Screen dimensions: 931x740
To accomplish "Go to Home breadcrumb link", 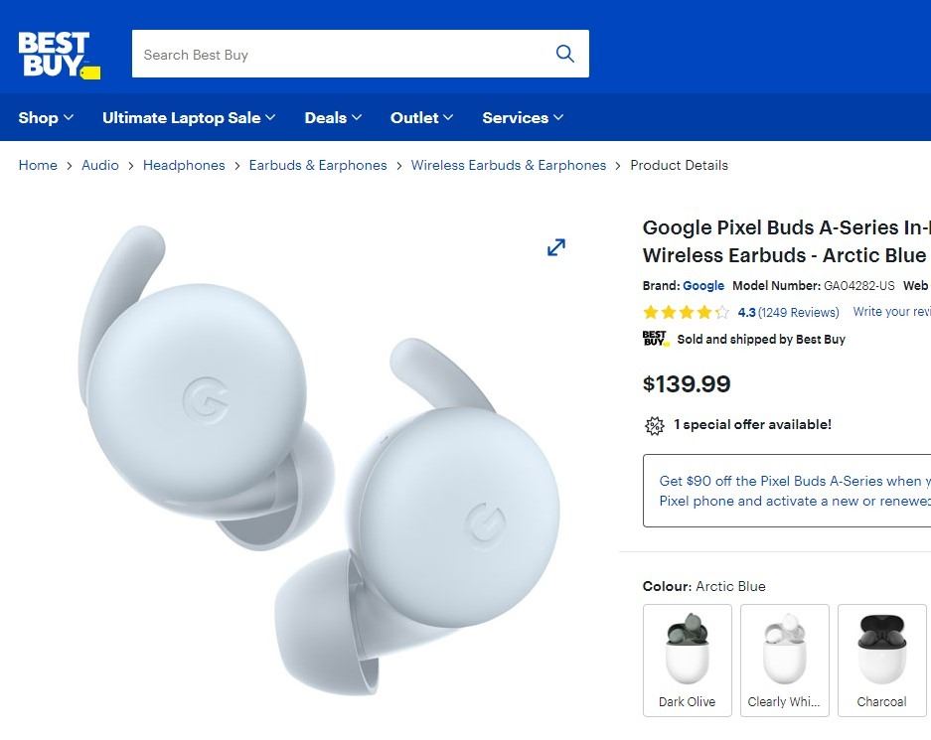I will 38,165.
